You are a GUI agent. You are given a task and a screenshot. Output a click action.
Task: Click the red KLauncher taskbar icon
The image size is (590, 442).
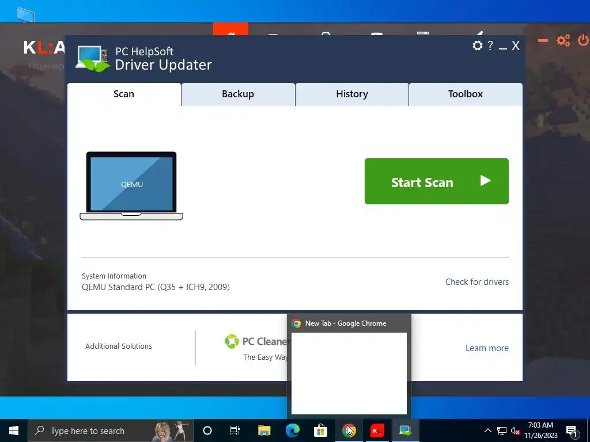377,430
